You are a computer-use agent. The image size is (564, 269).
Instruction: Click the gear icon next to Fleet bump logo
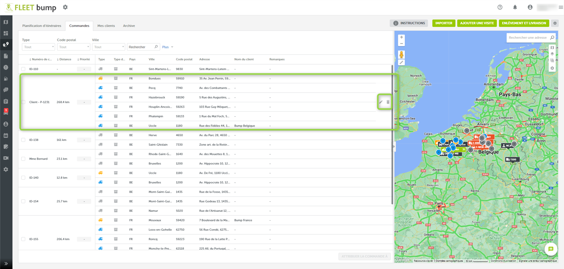click(65, 7)
